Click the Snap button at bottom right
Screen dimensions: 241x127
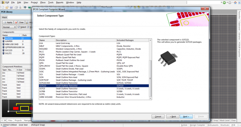click(216, 120)
